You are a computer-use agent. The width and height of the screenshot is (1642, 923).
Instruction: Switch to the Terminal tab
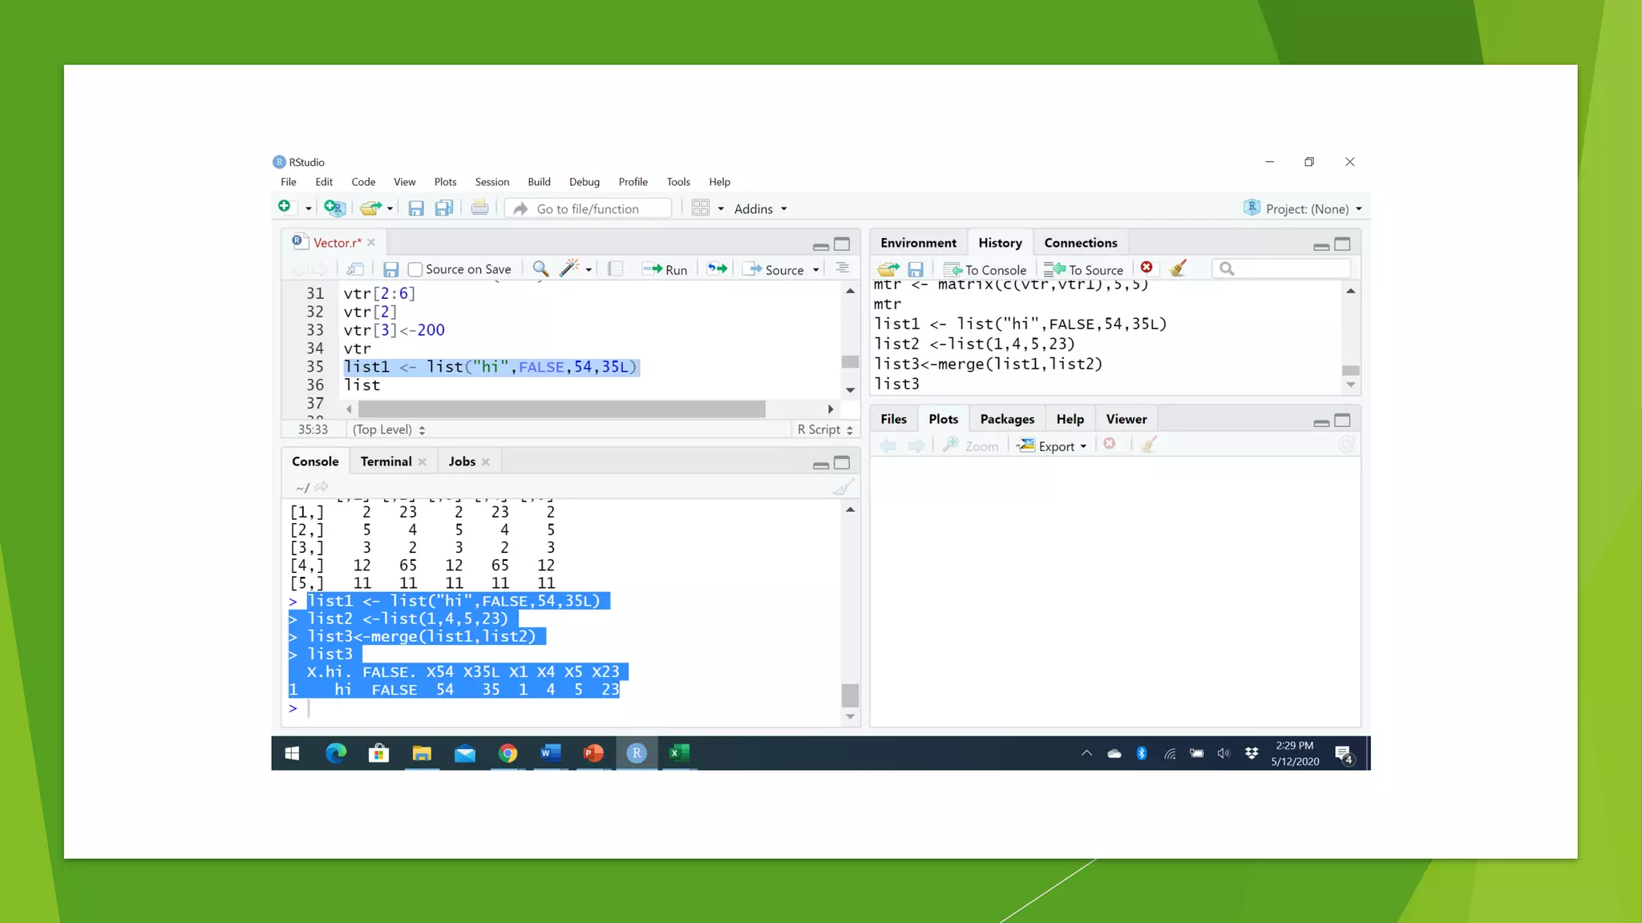coord(386,461)
